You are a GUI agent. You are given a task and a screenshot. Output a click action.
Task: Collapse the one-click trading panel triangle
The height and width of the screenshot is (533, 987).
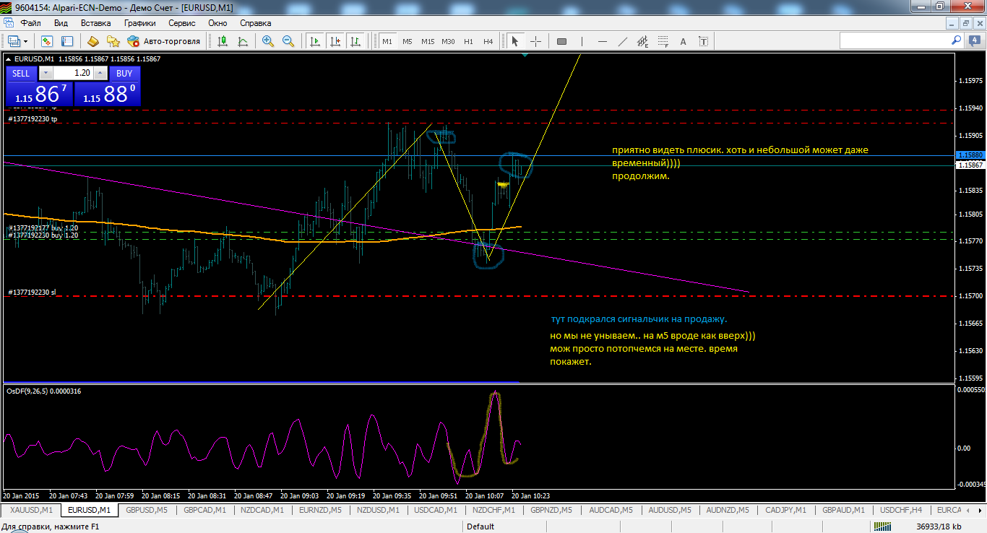tap(9, 58)
